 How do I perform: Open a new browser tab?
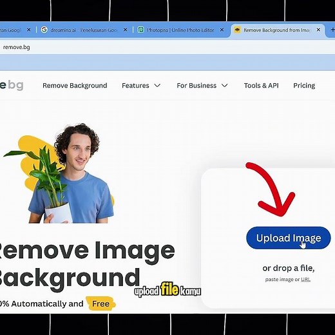pyautogui.click(x=332, y=30)
